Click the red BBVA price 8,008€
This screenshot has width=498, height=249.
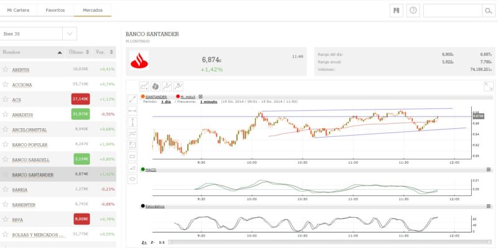tap(82, 219)
